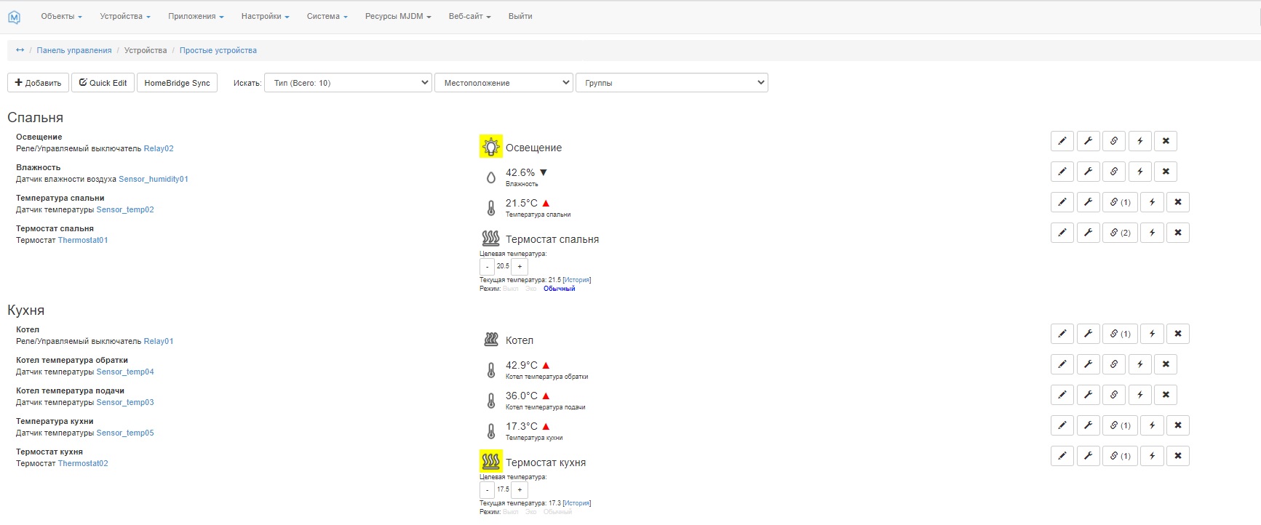
Task: Click the MajorDoMo logo icon in navbar
Action: pyautogui.click(x=14, y=17)
